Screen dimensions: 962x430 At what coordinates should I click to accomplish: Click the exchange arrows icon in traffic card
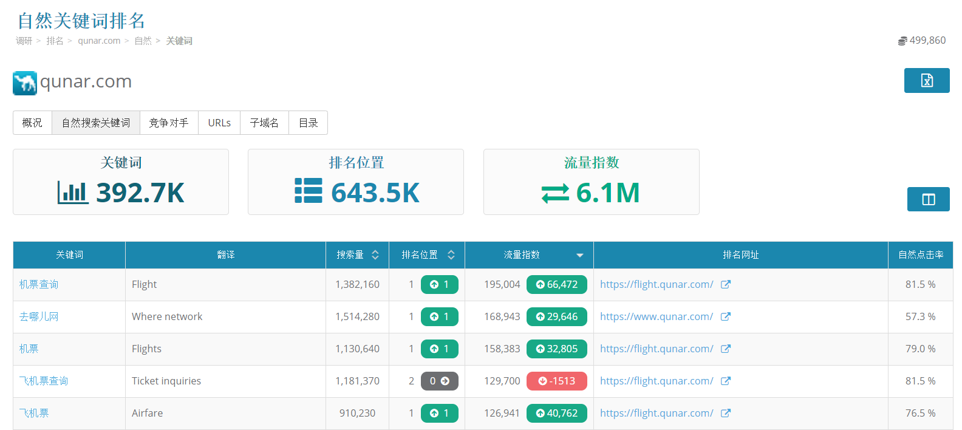pos(555,193)
